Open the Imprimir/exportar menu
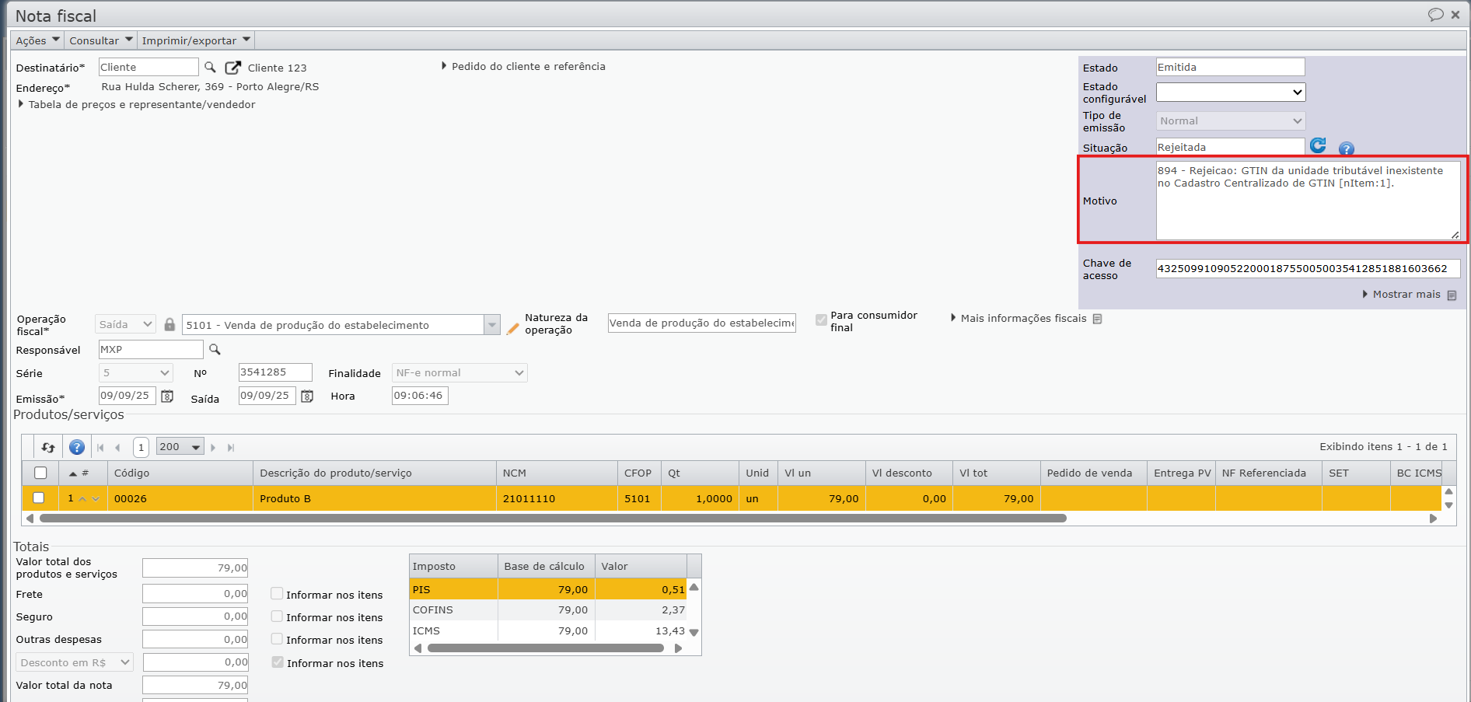The image size is (1471, 702). coord(196,40)
